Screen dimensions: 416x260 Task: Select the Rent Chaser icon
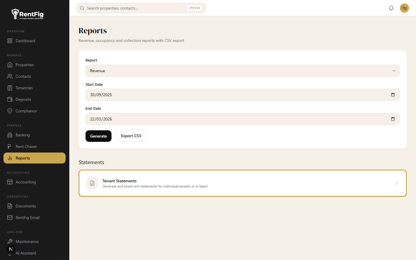tap(10, 146)
